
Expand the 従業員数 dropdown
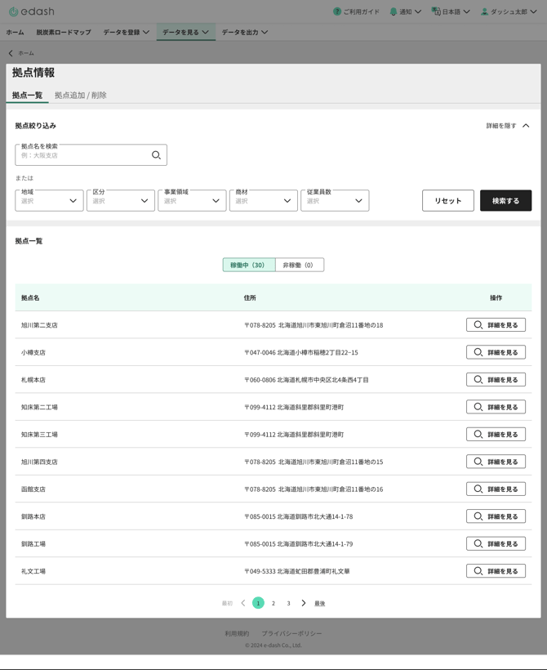point(335,200)
